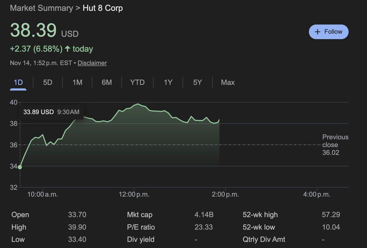367x248 pixels.
Task: Click the Open label
Action: (20, 215)
